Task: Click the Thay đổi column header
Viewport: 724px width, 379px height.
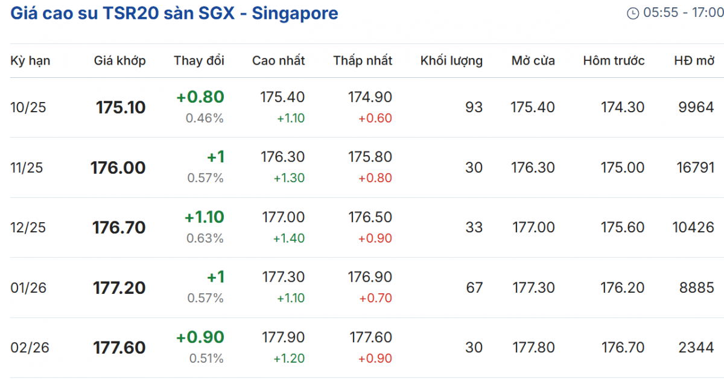Action: [198, 60]
